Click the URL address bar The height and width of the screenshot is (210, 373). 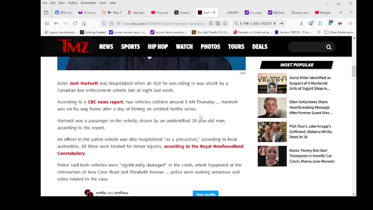(x=164, y=23)
